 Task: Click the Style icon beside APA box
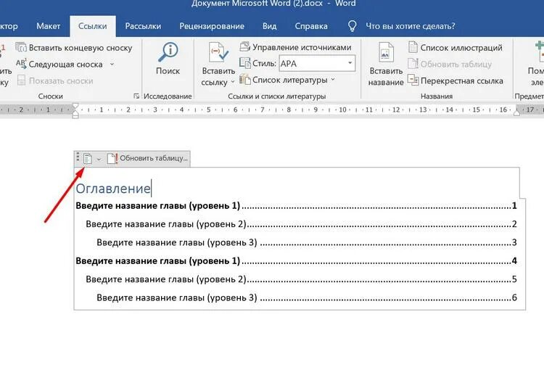[245, 63]
